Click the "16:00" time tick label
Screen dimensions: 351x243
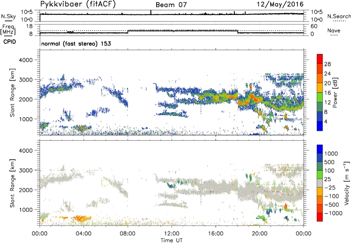pyautogui.click(x=215, y=234)
